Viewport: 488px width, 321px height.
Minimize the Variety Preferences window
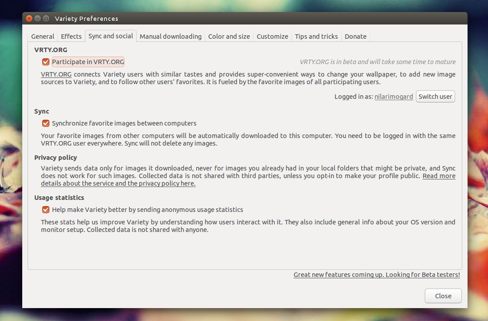pos(38,19)
